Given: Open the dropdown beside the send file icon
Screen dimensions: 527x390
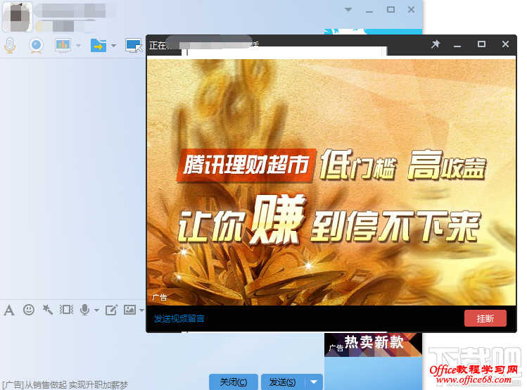Looking at the screenshot, I should 113,45.
